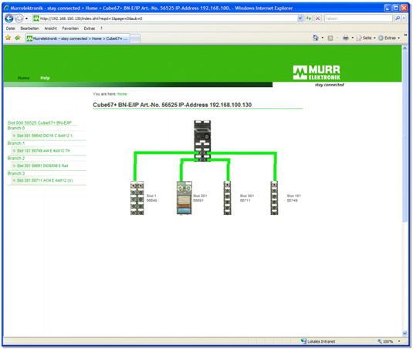This screenshot has width=413, height=349.
Task: Click the Cube67+ bus node device image
Action: coord(202,140)
